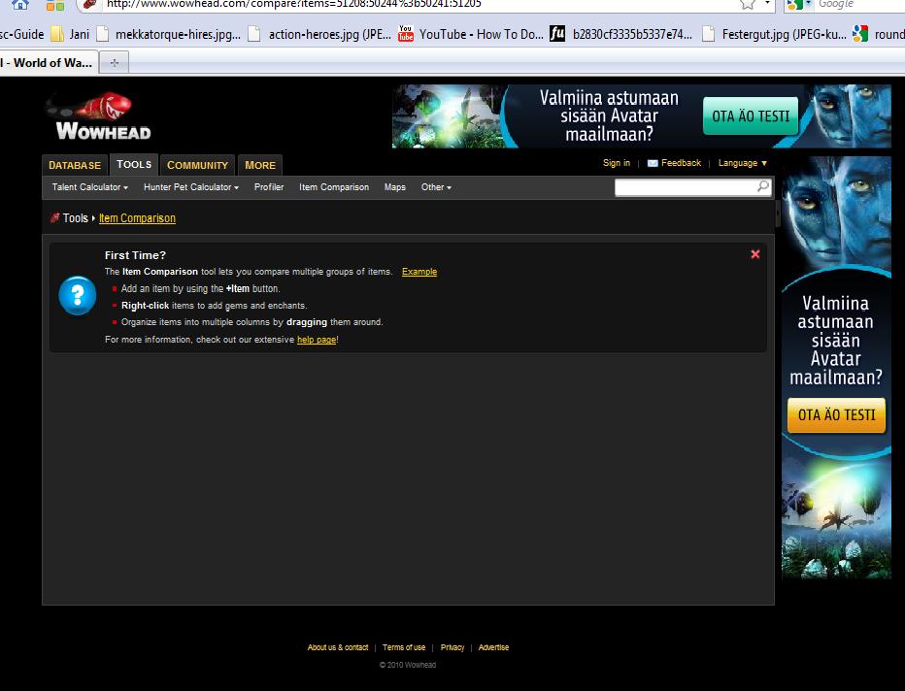This screenshot has width=905, height=691.
Task: Switch to the Database tab
Action: (x=75, y=165)
